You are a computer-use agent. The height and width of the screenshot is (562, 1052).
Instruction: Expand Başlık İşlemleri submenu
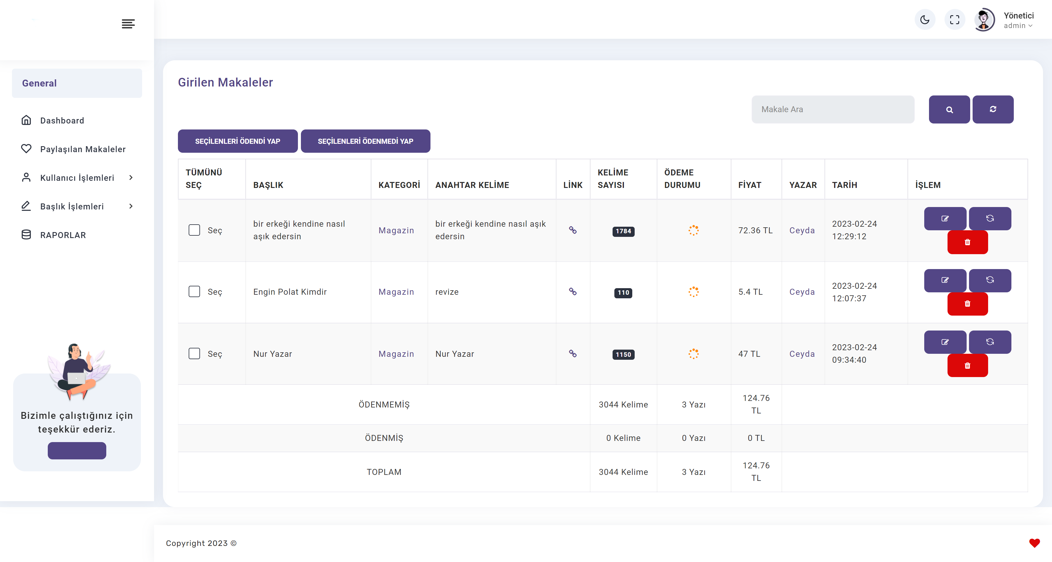click(x=77, y=206)
